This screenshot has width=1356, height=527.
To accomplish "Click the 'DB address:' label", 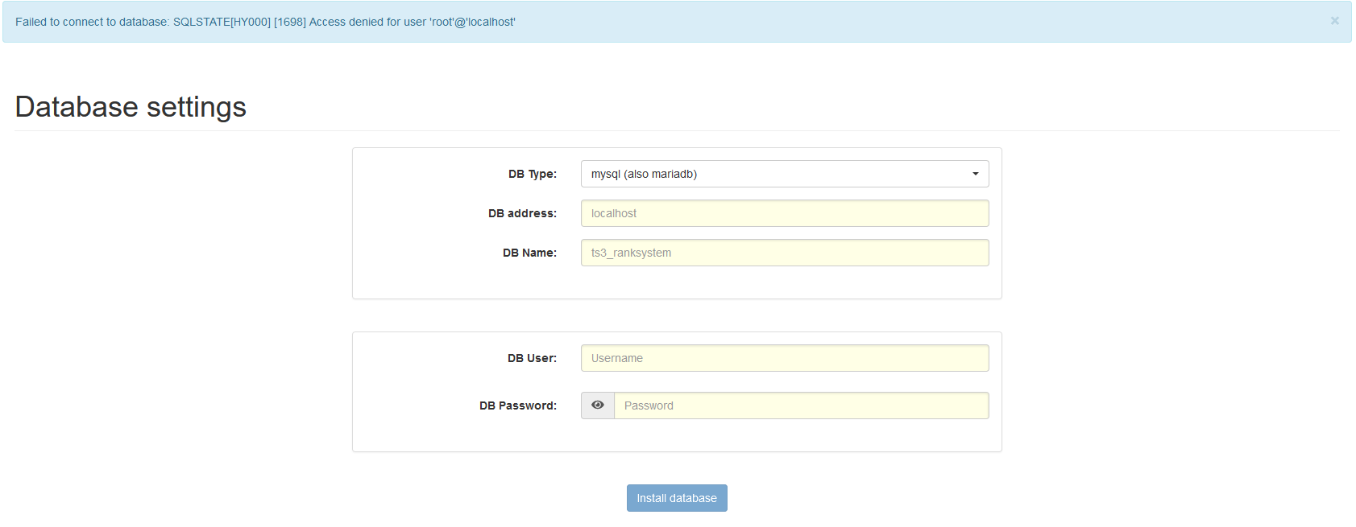I will (x=522, y=213).
